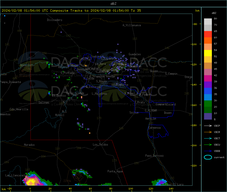Click the Paso_Barroso label

pos(154,156)
